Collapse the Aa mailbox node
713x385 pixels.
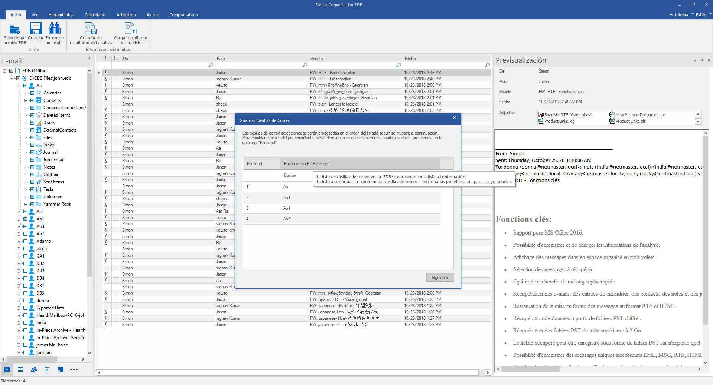click(x=19, y=86)
